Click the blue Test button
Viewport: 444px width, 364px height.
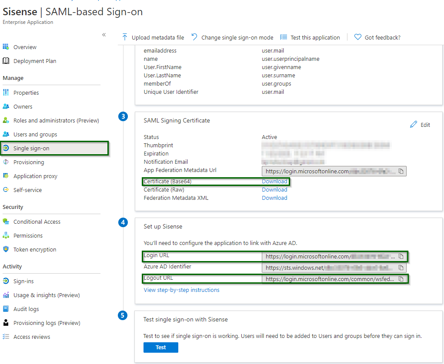click(x=161, y=347)
